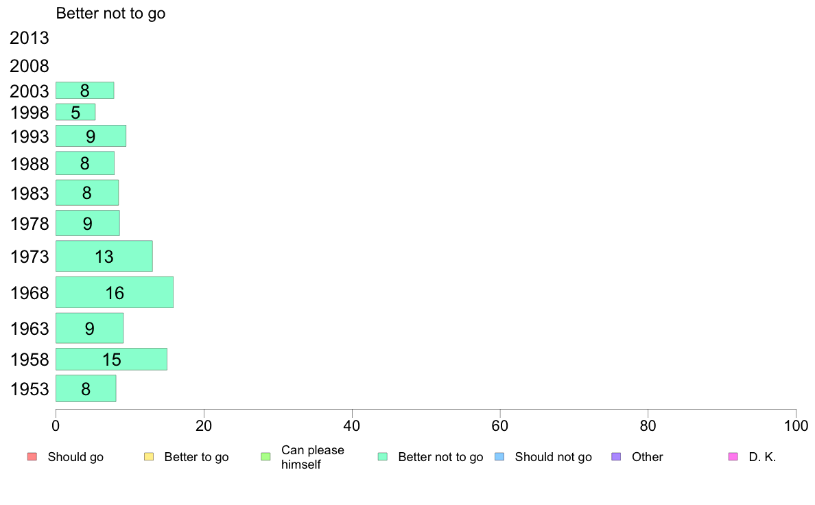Click the red Should go legend swatch
The height and width of the screenshot is (505, 815).
pos(32,457)
